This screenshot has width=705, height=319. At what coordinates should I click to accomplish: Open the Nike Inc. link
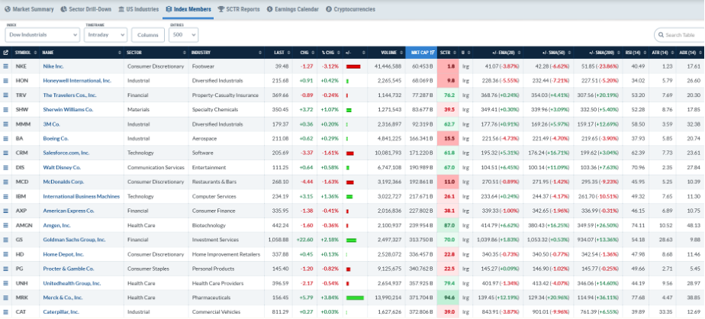pyautogui.click(x=53, y=66)
